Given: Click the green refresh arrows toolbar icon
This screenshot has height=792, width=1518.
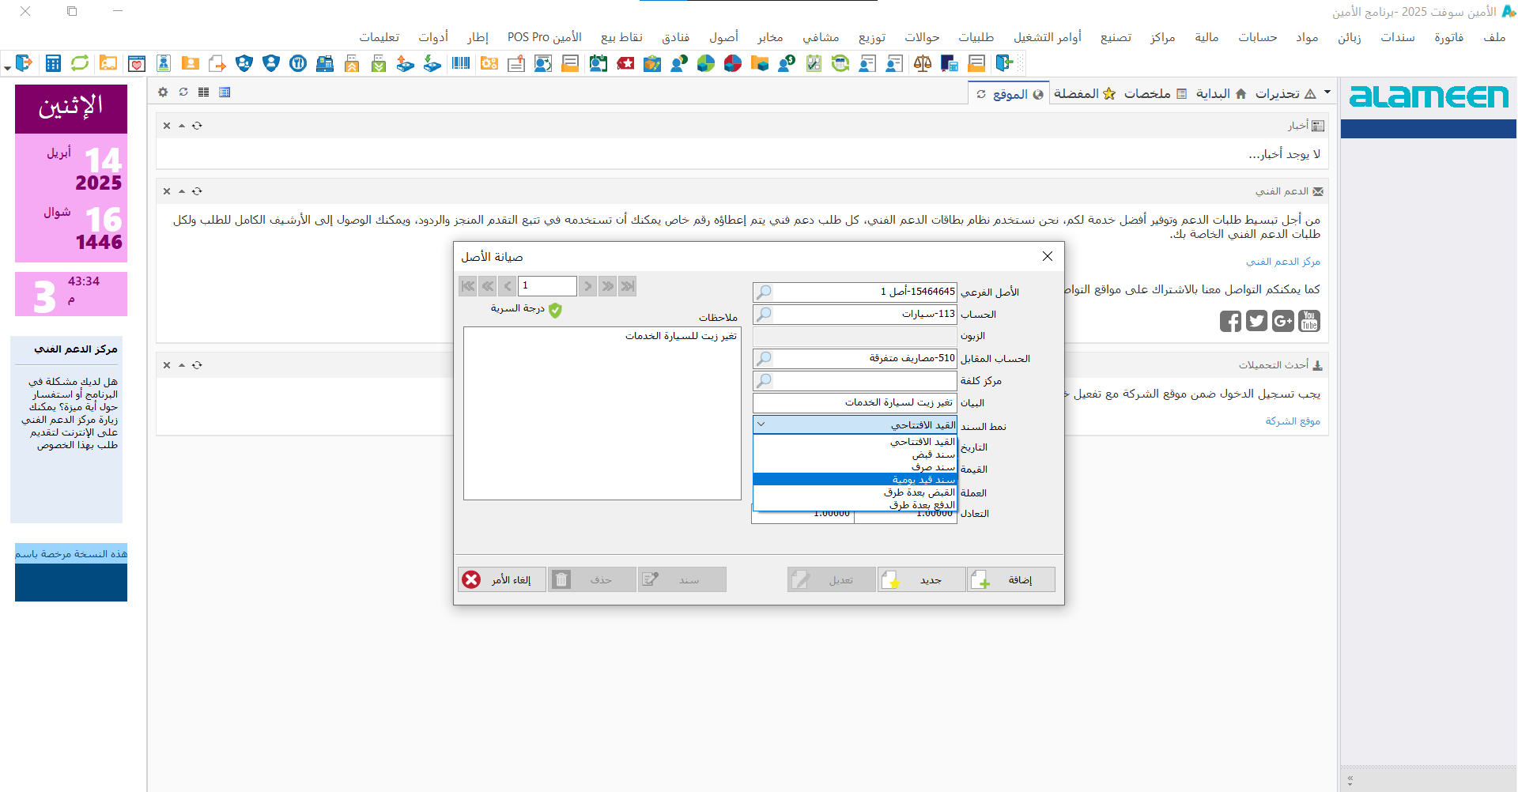Looking at the screenshot, I should tap(80, 64).
